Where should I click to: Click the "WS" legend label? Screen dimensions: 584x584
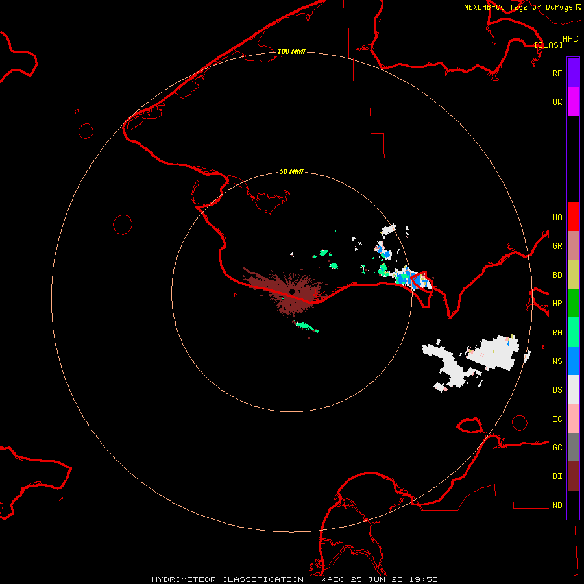tap(557, 361)
